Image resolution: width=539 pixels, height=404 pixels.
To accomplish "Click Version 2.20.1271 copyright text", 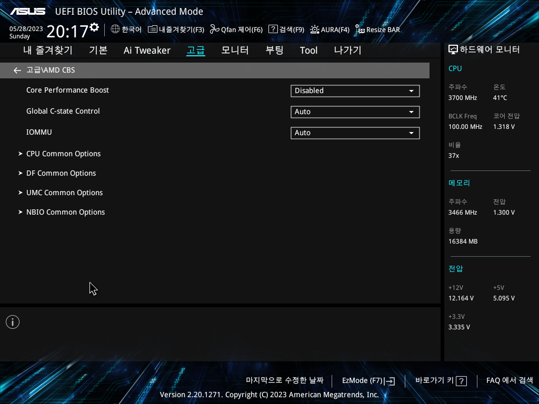I will pos(269,395).
